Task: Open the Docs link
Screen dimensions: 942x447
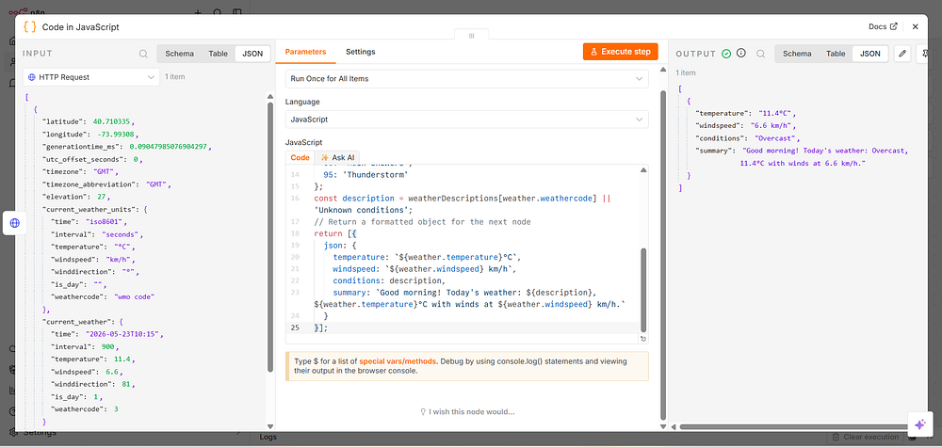Action: pos(883,26)
